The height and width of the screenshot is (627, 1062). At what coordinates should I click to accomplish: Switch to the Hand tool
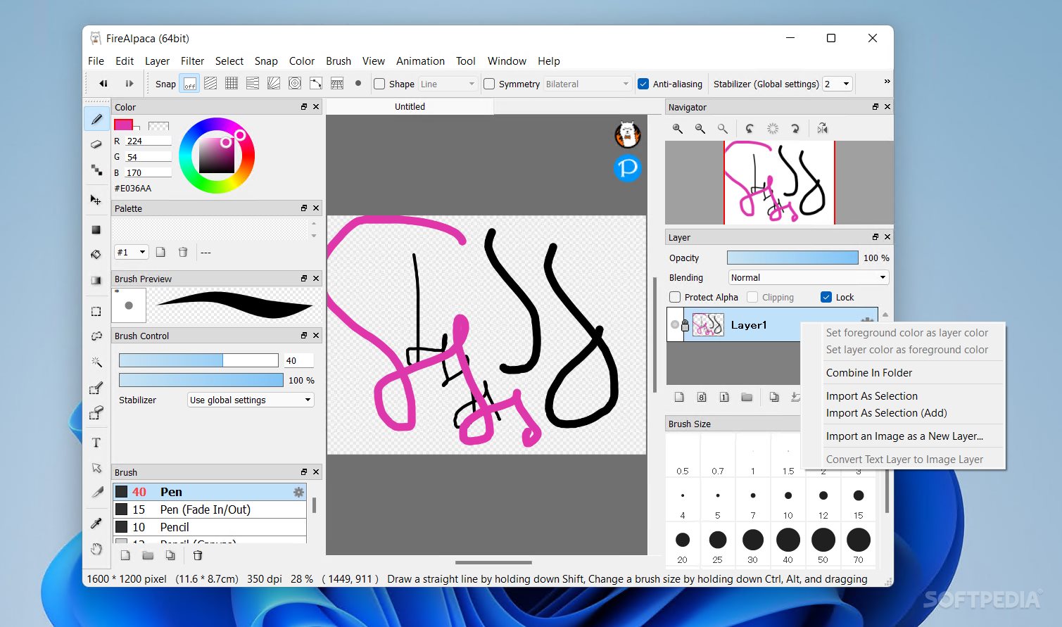[x=96, y=549]
